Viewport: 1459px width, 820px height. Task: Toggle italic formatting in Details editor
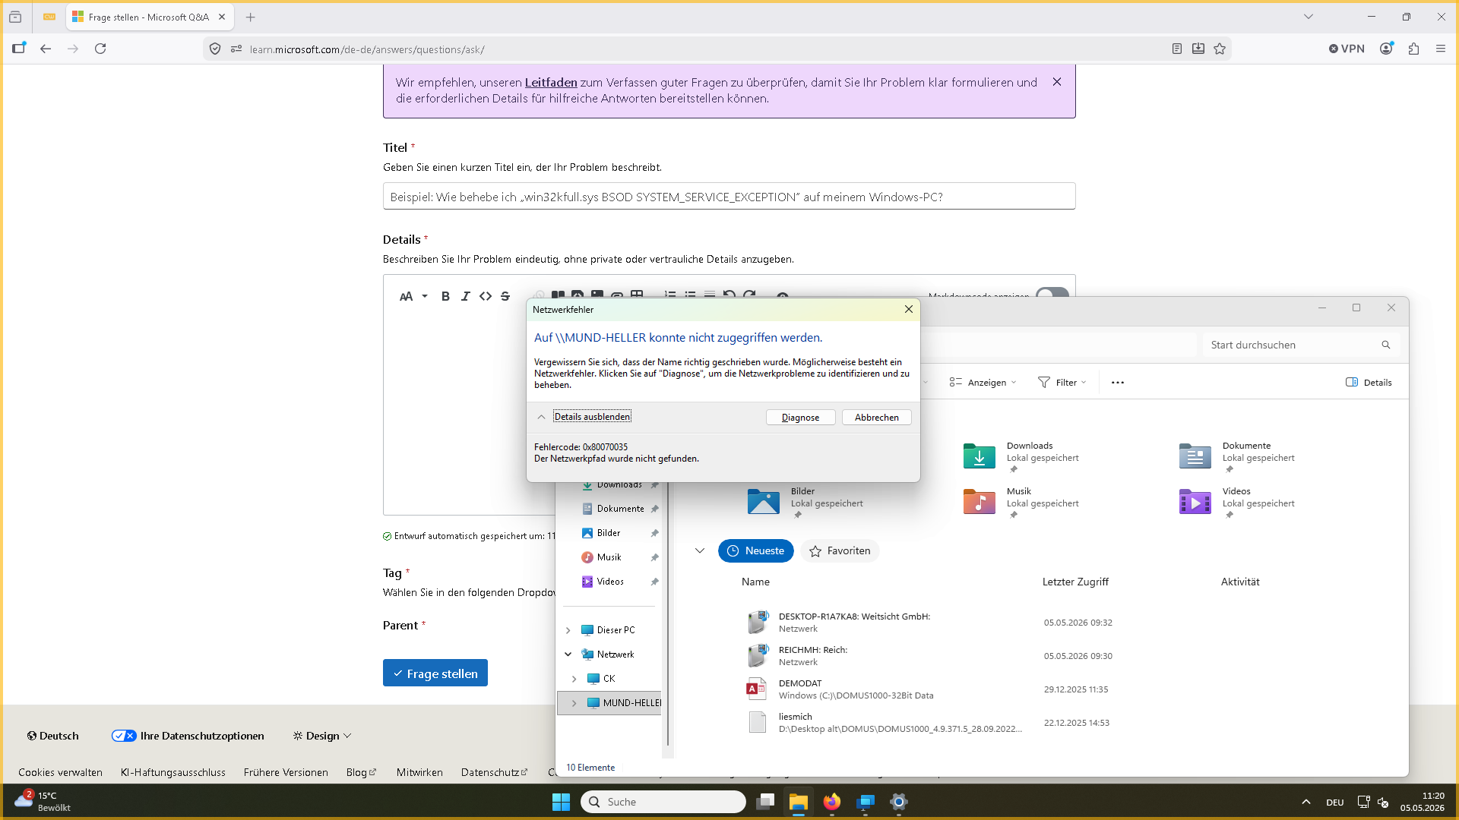click(x=465, y=296)
